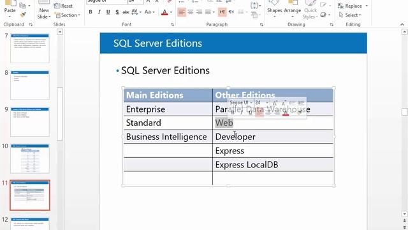408x230 pixels.
Task: Center the text in Paragraph group
Action: click(191, 12)
